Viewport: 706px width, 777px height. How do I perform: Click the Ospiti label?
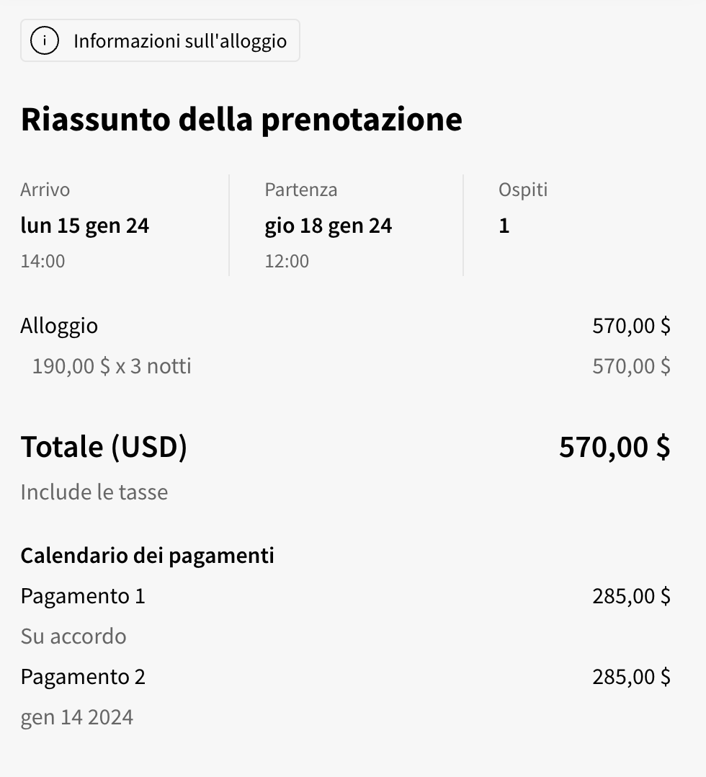(523, 190)
